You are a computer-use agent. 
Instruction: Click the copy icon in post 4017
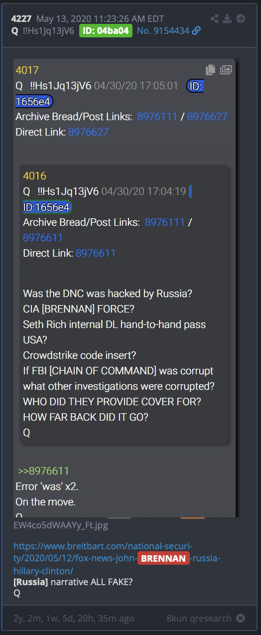211,70
